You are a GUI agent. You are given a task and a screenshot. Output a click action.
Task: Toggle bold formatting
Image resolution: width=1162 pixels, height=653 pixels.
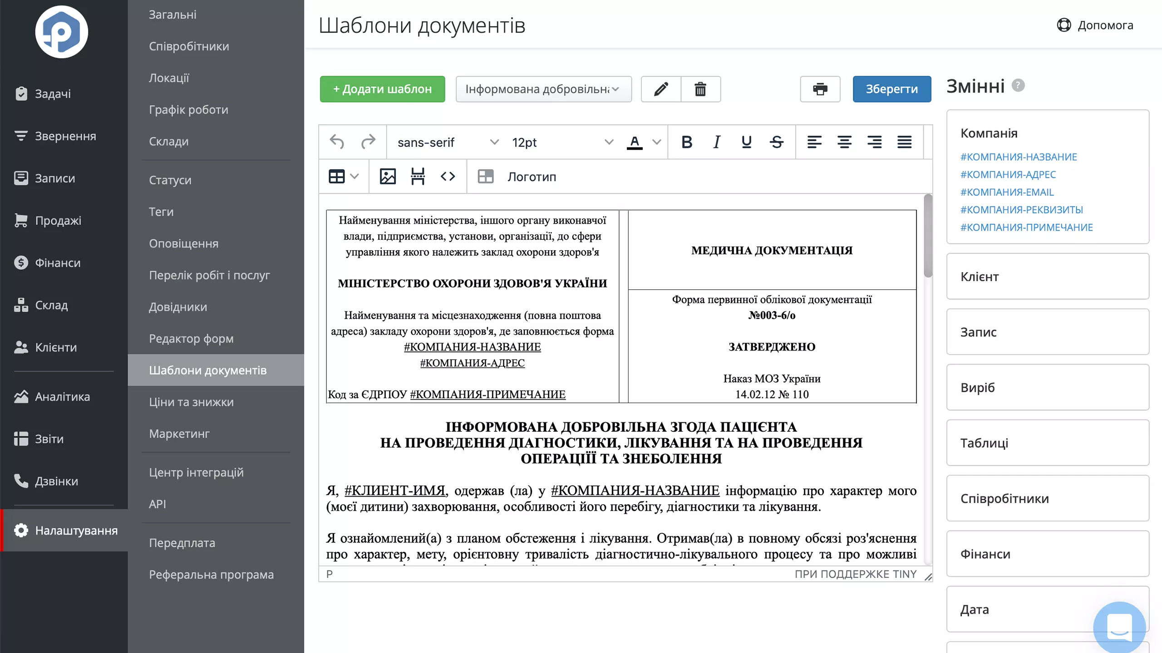point(687,142)
